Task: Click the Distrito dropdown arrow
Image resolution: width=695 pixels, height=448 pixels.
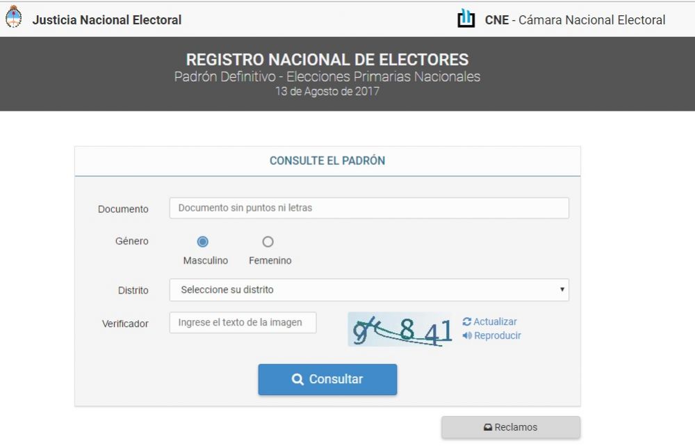Action: tap(562, 289)
